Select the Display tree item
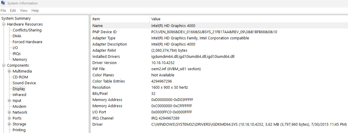This screenshot has height=133, width=348. 19,89
